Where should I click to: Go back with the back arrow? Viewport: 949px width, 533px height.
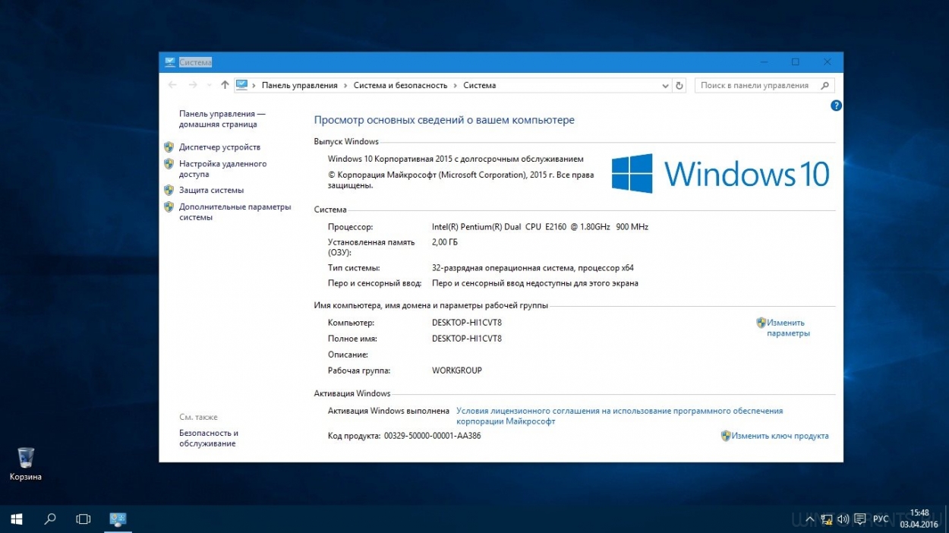pos(172,85)
